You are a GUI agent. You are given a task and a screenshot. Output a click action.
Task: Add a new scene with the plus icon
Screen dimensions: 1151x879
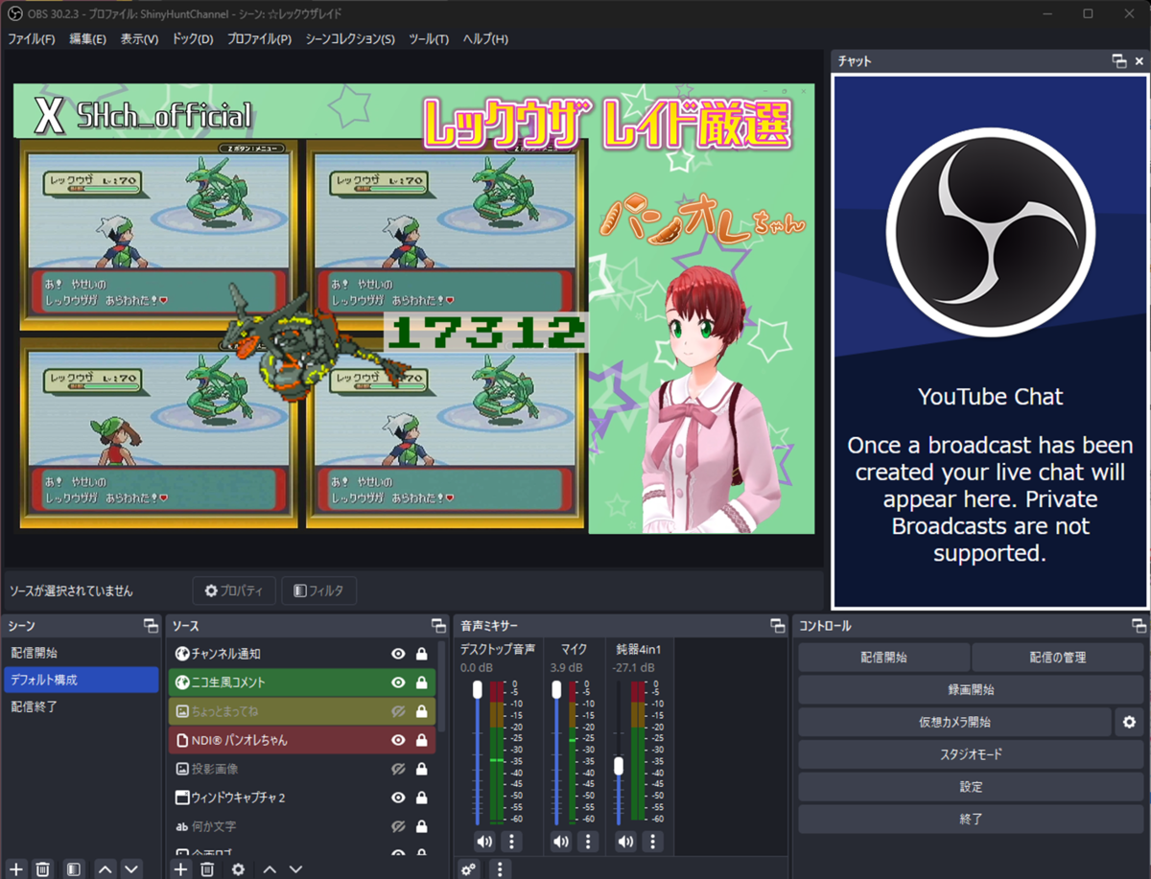(16, 868)
